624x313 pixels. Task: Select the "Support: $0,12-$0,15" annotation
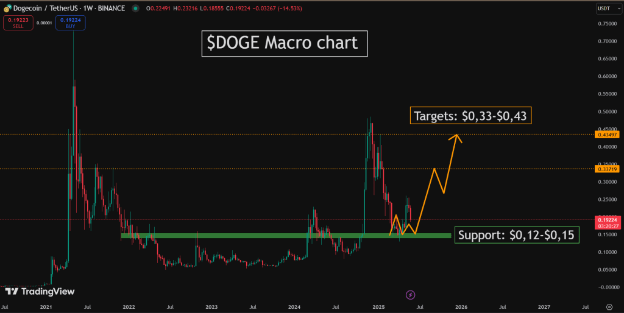pyautogui.click(x=517, y=234)
